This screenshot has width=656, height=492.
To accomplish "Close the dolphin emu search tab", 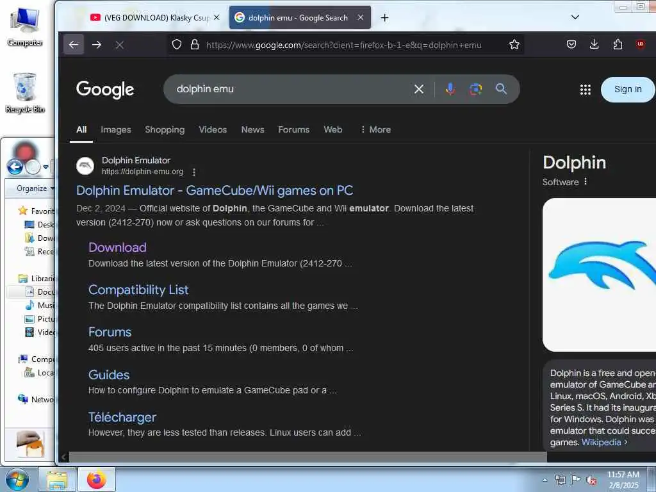I will pos(360,17).
